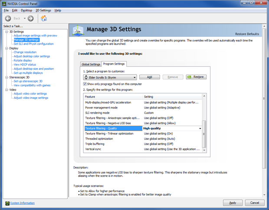The image size is (269, 210).
Task: Switch to the Global Settings tab
Action: (x=91, y=64)
